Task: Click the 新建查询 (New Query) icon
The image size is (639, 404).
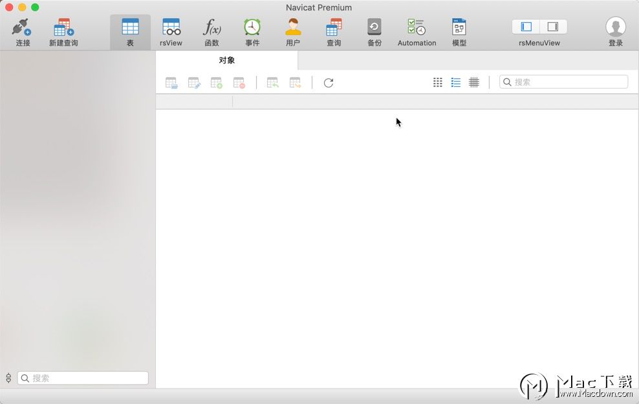Action: click(x=63, y=27)
